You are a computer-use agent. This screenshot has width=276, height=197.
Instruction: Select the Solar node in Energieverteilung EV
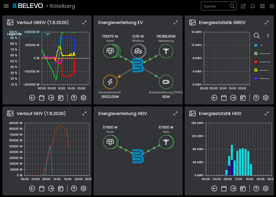coord(110,51)
